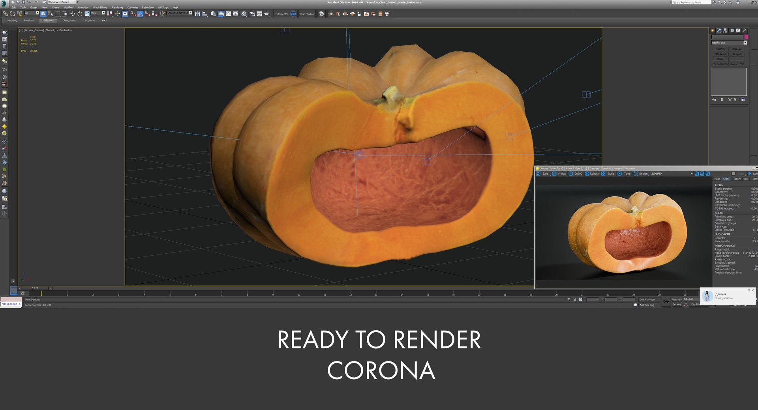Open the selection filter All dropdown
Viewport: 758px width, 410px height.
pyautogui.click(x=32, y=13)
